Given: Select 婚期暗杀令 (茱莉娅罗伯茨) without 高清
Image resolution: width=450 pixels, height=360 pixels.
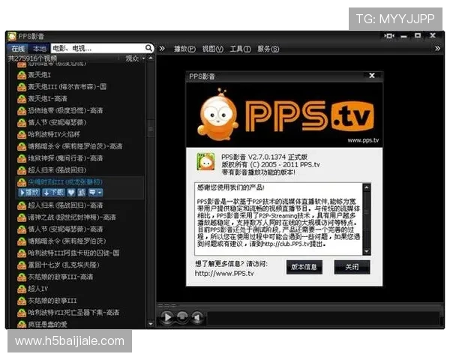Looking at the screenshot, I should 67,241.
